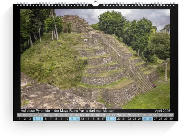Select date 1 in the calendar strip
This screenshot has height=137, width=179.
tap(19, 119)
